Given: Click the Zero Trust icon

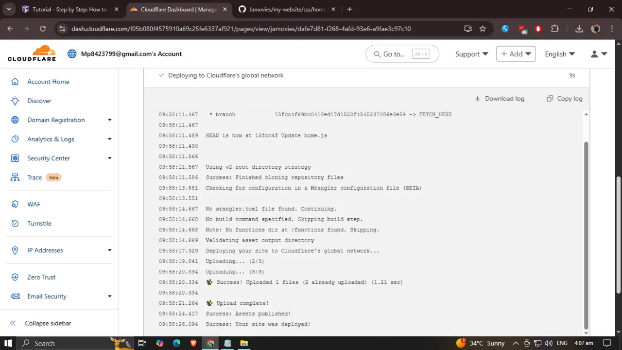Looking at the screenshot, I should (x=15, y=277).
